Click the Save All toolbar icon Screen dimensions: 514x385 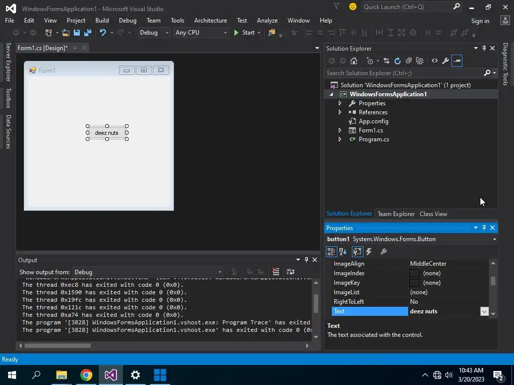[88, 33]
